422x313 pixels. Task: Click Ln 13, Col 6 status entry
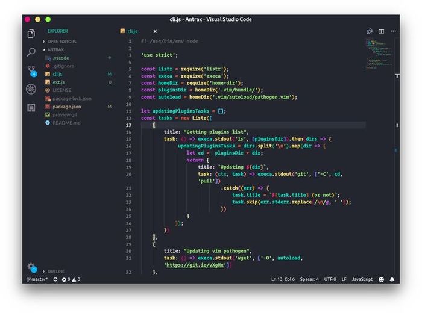[283, 279]
